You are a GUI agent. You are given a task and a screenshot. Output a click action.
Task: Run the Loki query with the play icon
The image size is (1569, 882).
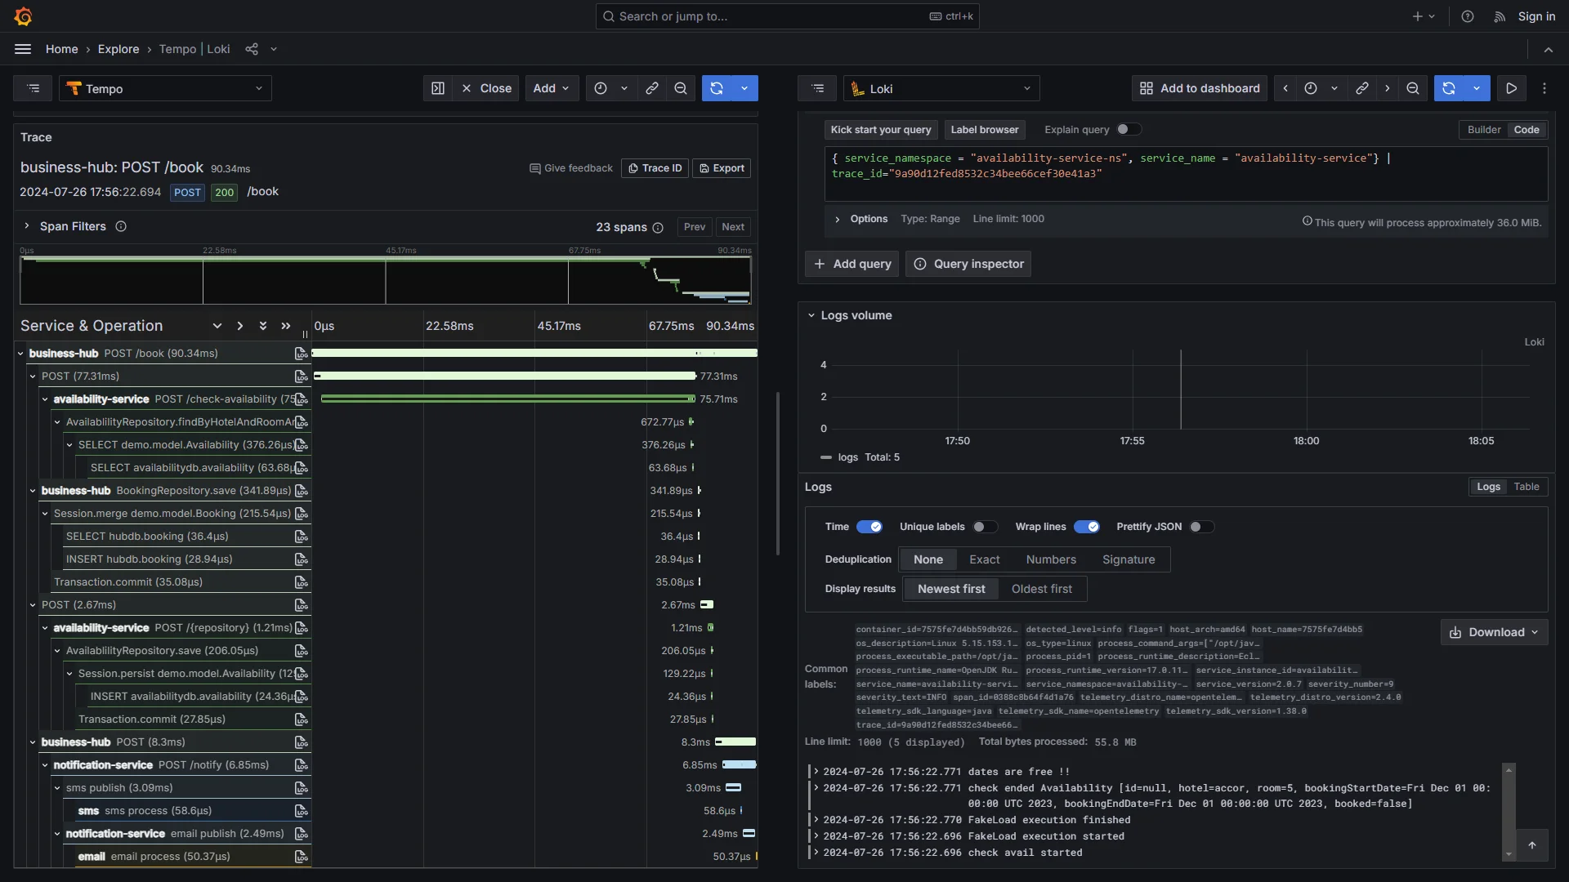pos(1511,88)
